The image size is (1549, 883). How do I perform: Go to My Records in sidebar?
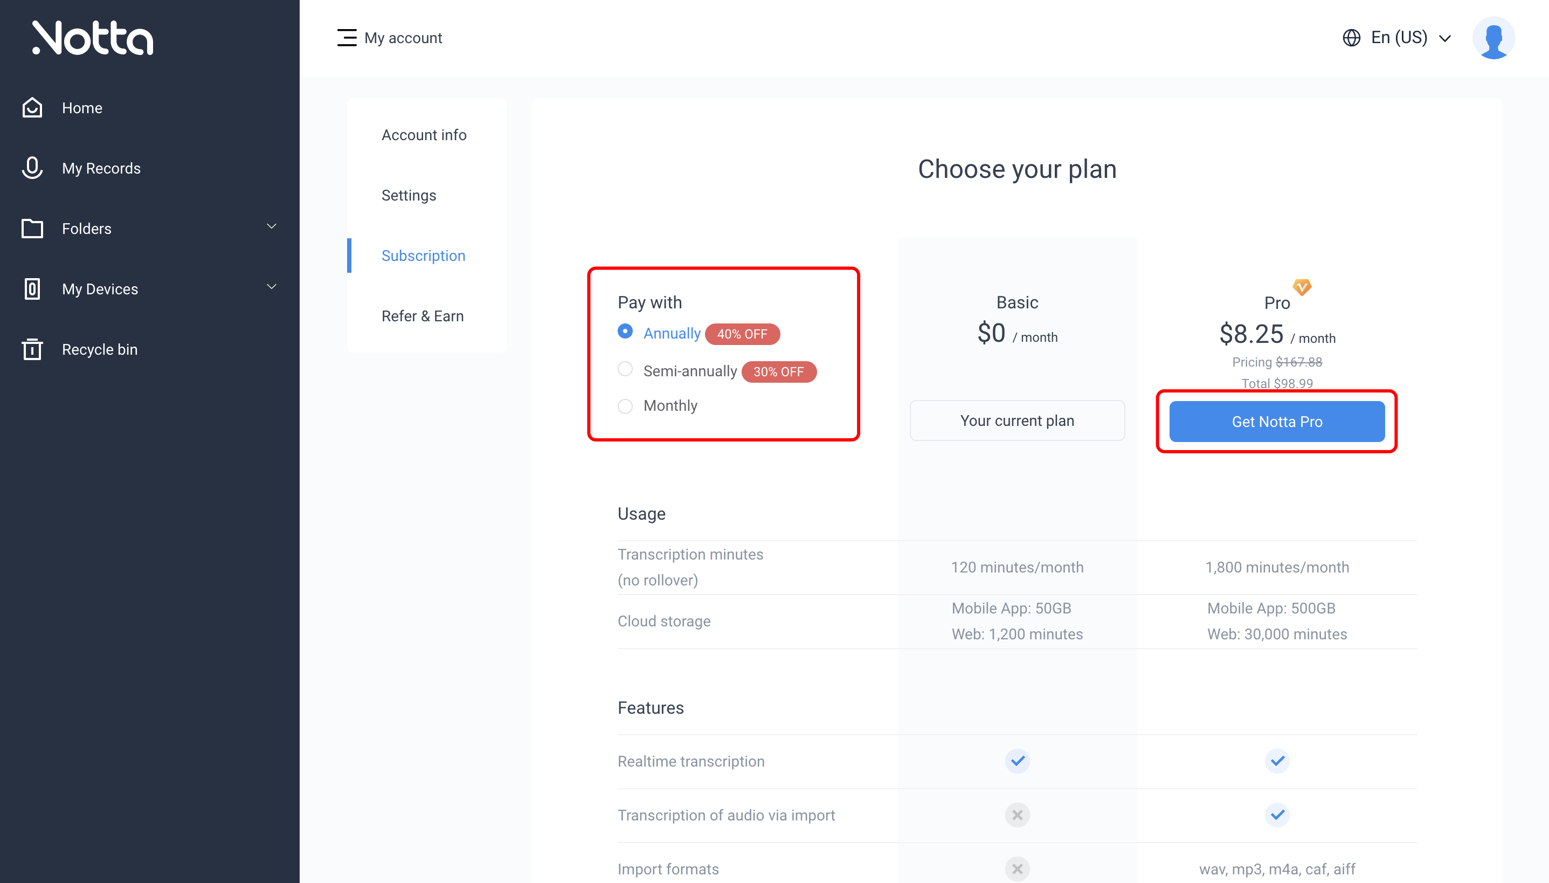101,168
